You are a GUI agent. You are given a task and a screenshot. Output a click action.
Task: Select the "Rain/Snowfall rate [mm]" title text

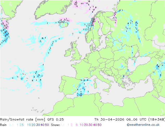point(23,119)
